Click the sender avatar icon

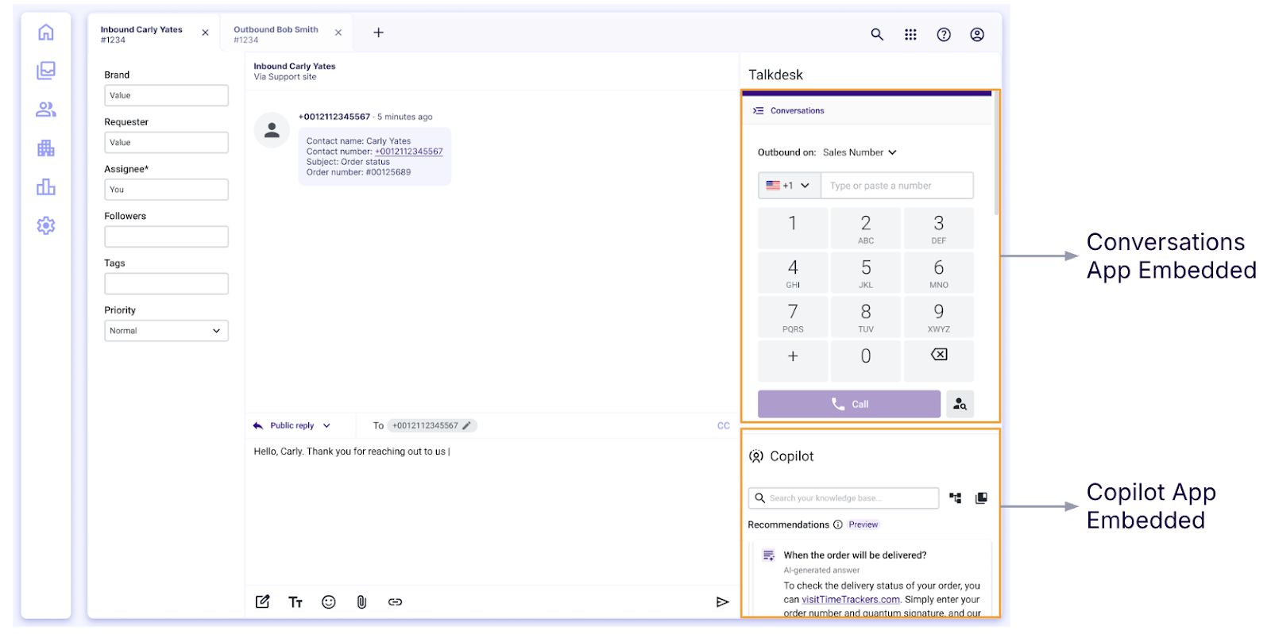[272, 130]
